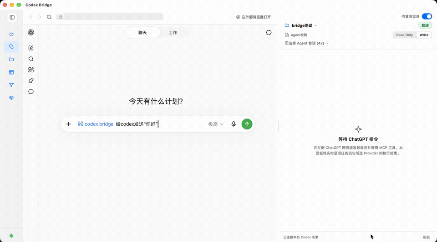
Task: Switch to the 工作 tab
Action: click(x=173, y=33)
